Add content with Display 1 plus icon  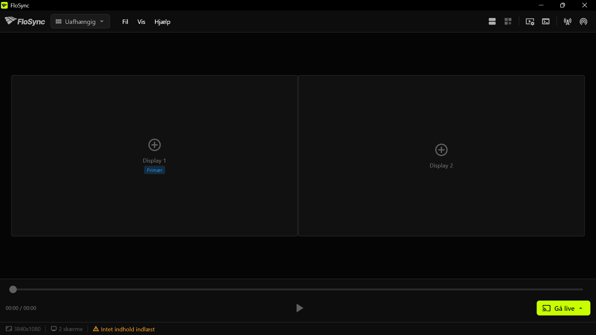(155, 145)
